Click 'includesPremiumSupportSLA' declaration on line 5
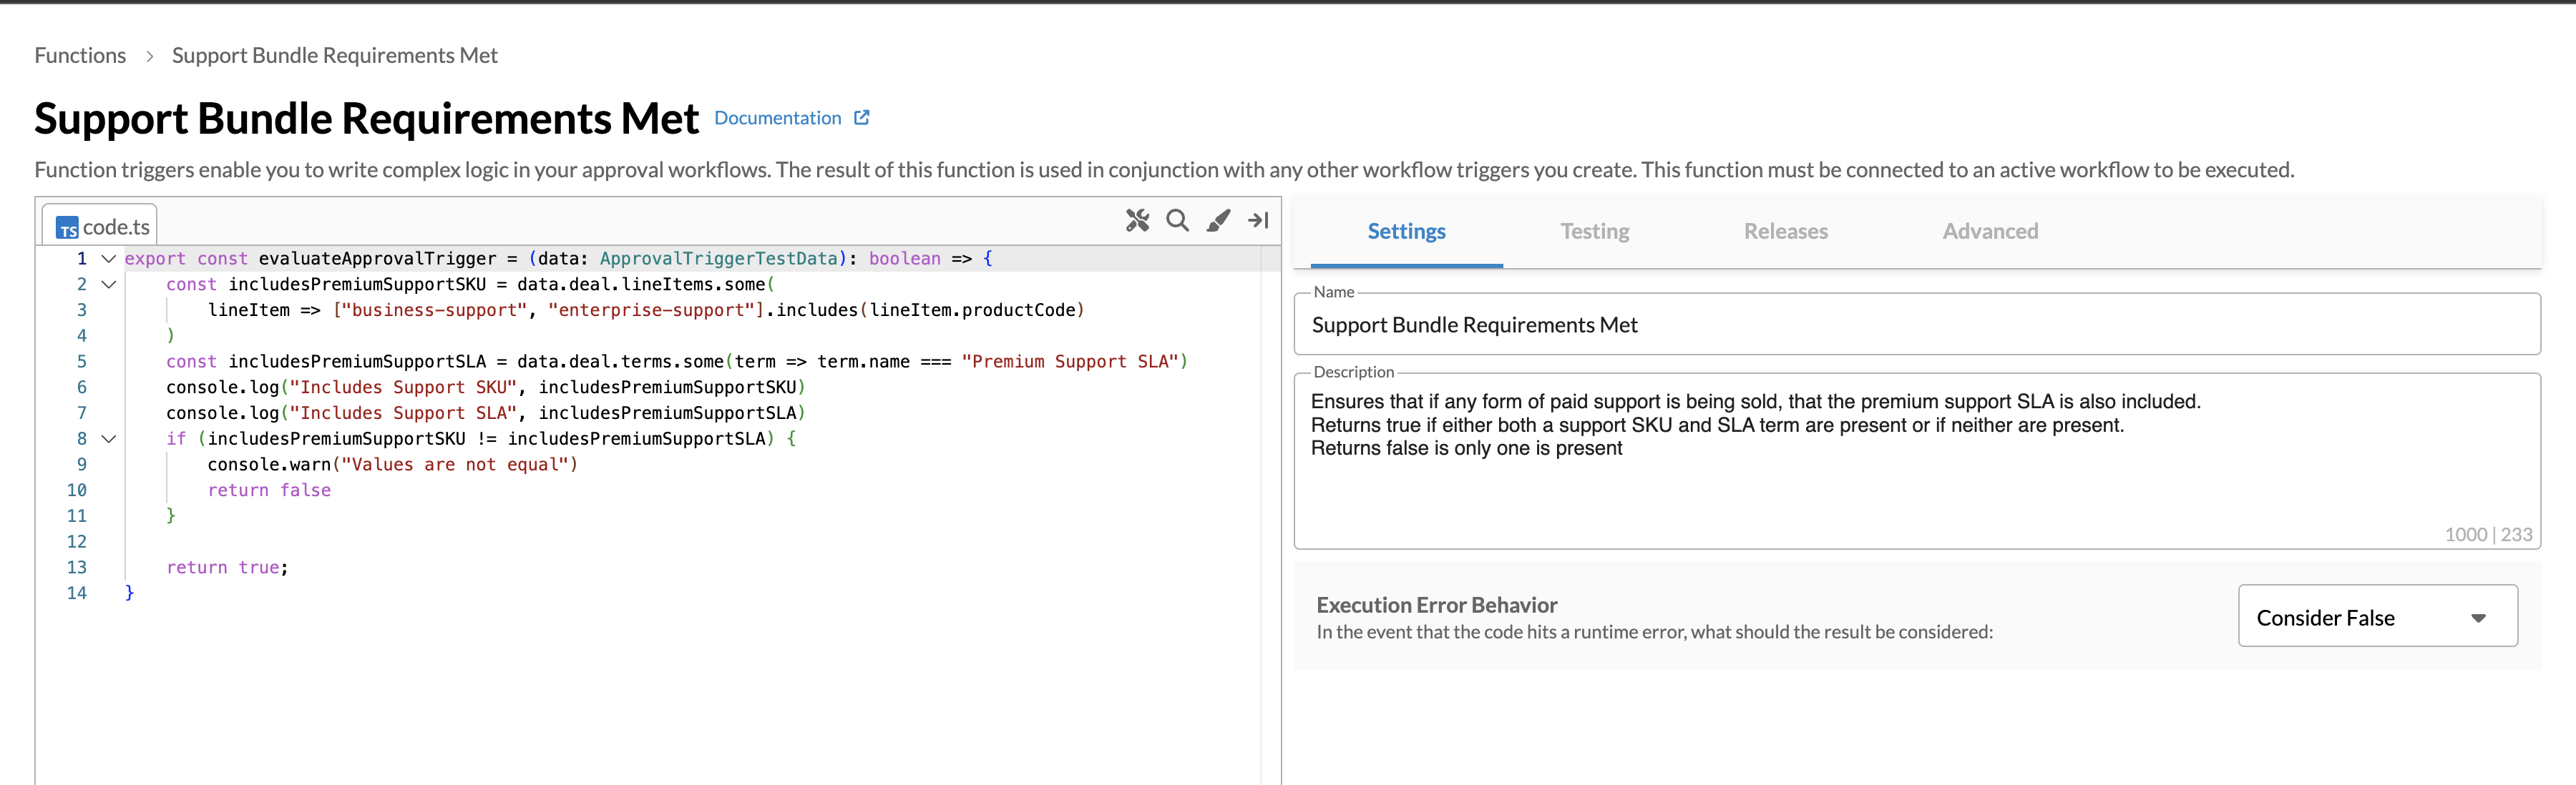The width and height of the screenshot is (2576, 785). click(x=357, y=362)
